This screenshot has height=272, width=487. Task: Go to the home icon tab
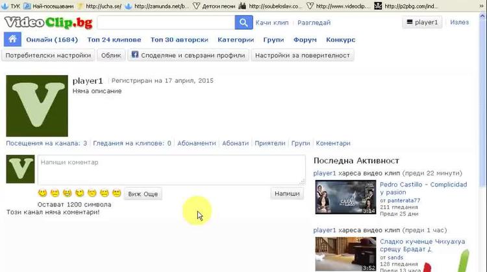pos(12,40)
